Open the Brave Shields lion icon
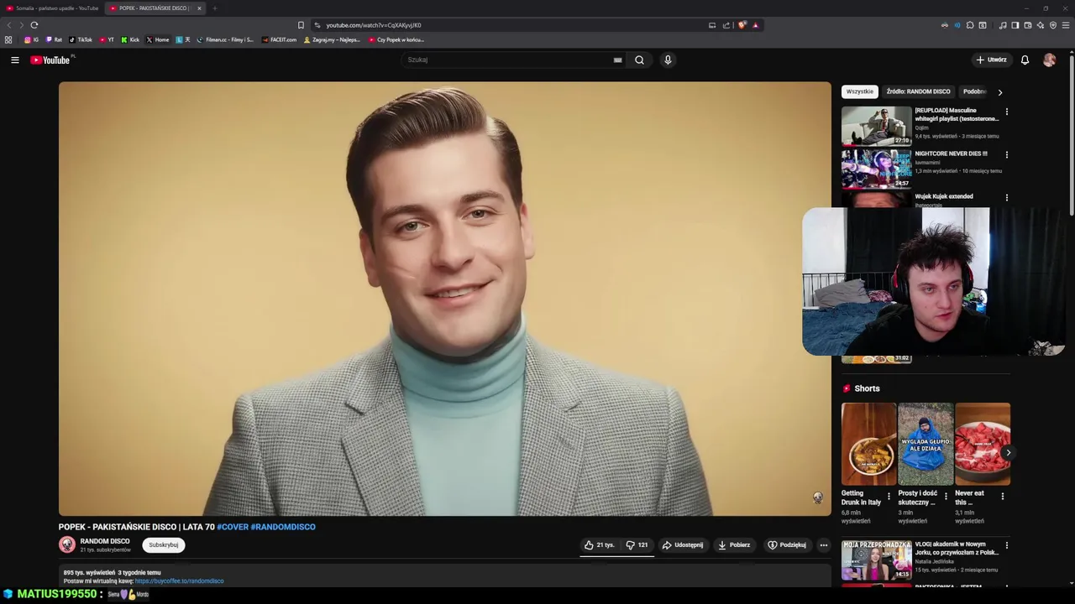This screenshot has height=604, width=1075. pyautogui.click(x=742, y=25)
